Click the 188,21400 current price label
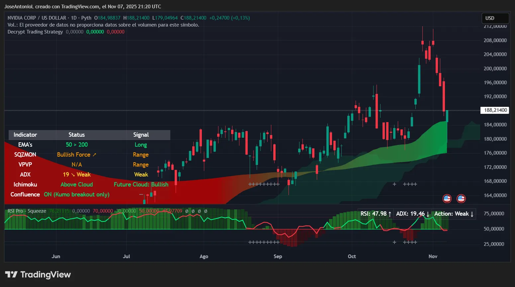This screenshot has width=515, height=287. (495, 110)
